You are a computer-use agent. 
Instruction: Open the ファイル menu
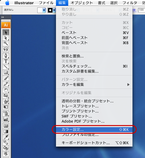coord(46,3)
